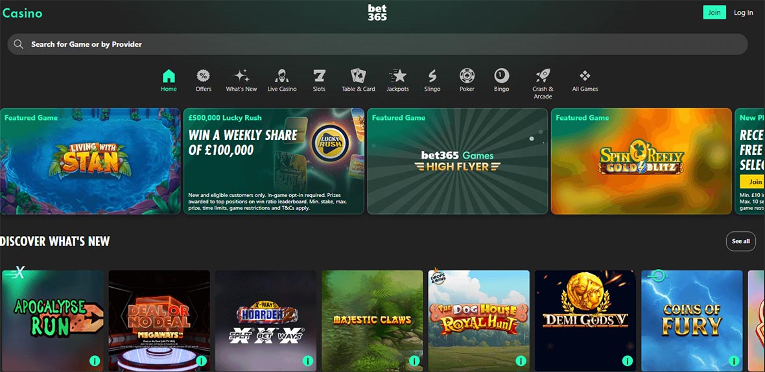The height and width of the screenshot is (372, 765).
Task: Click the yellow Join button on the promo banner
Action: 752,182
